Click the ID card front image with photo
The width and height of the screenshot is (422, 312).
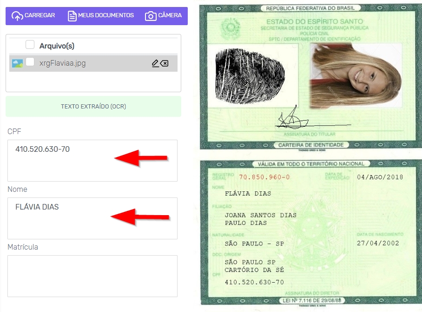click(x=311, y=77)
